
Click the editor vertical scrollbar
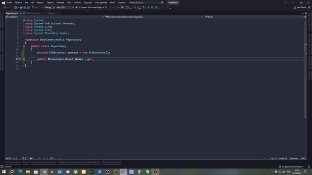(x=305, y=70)
